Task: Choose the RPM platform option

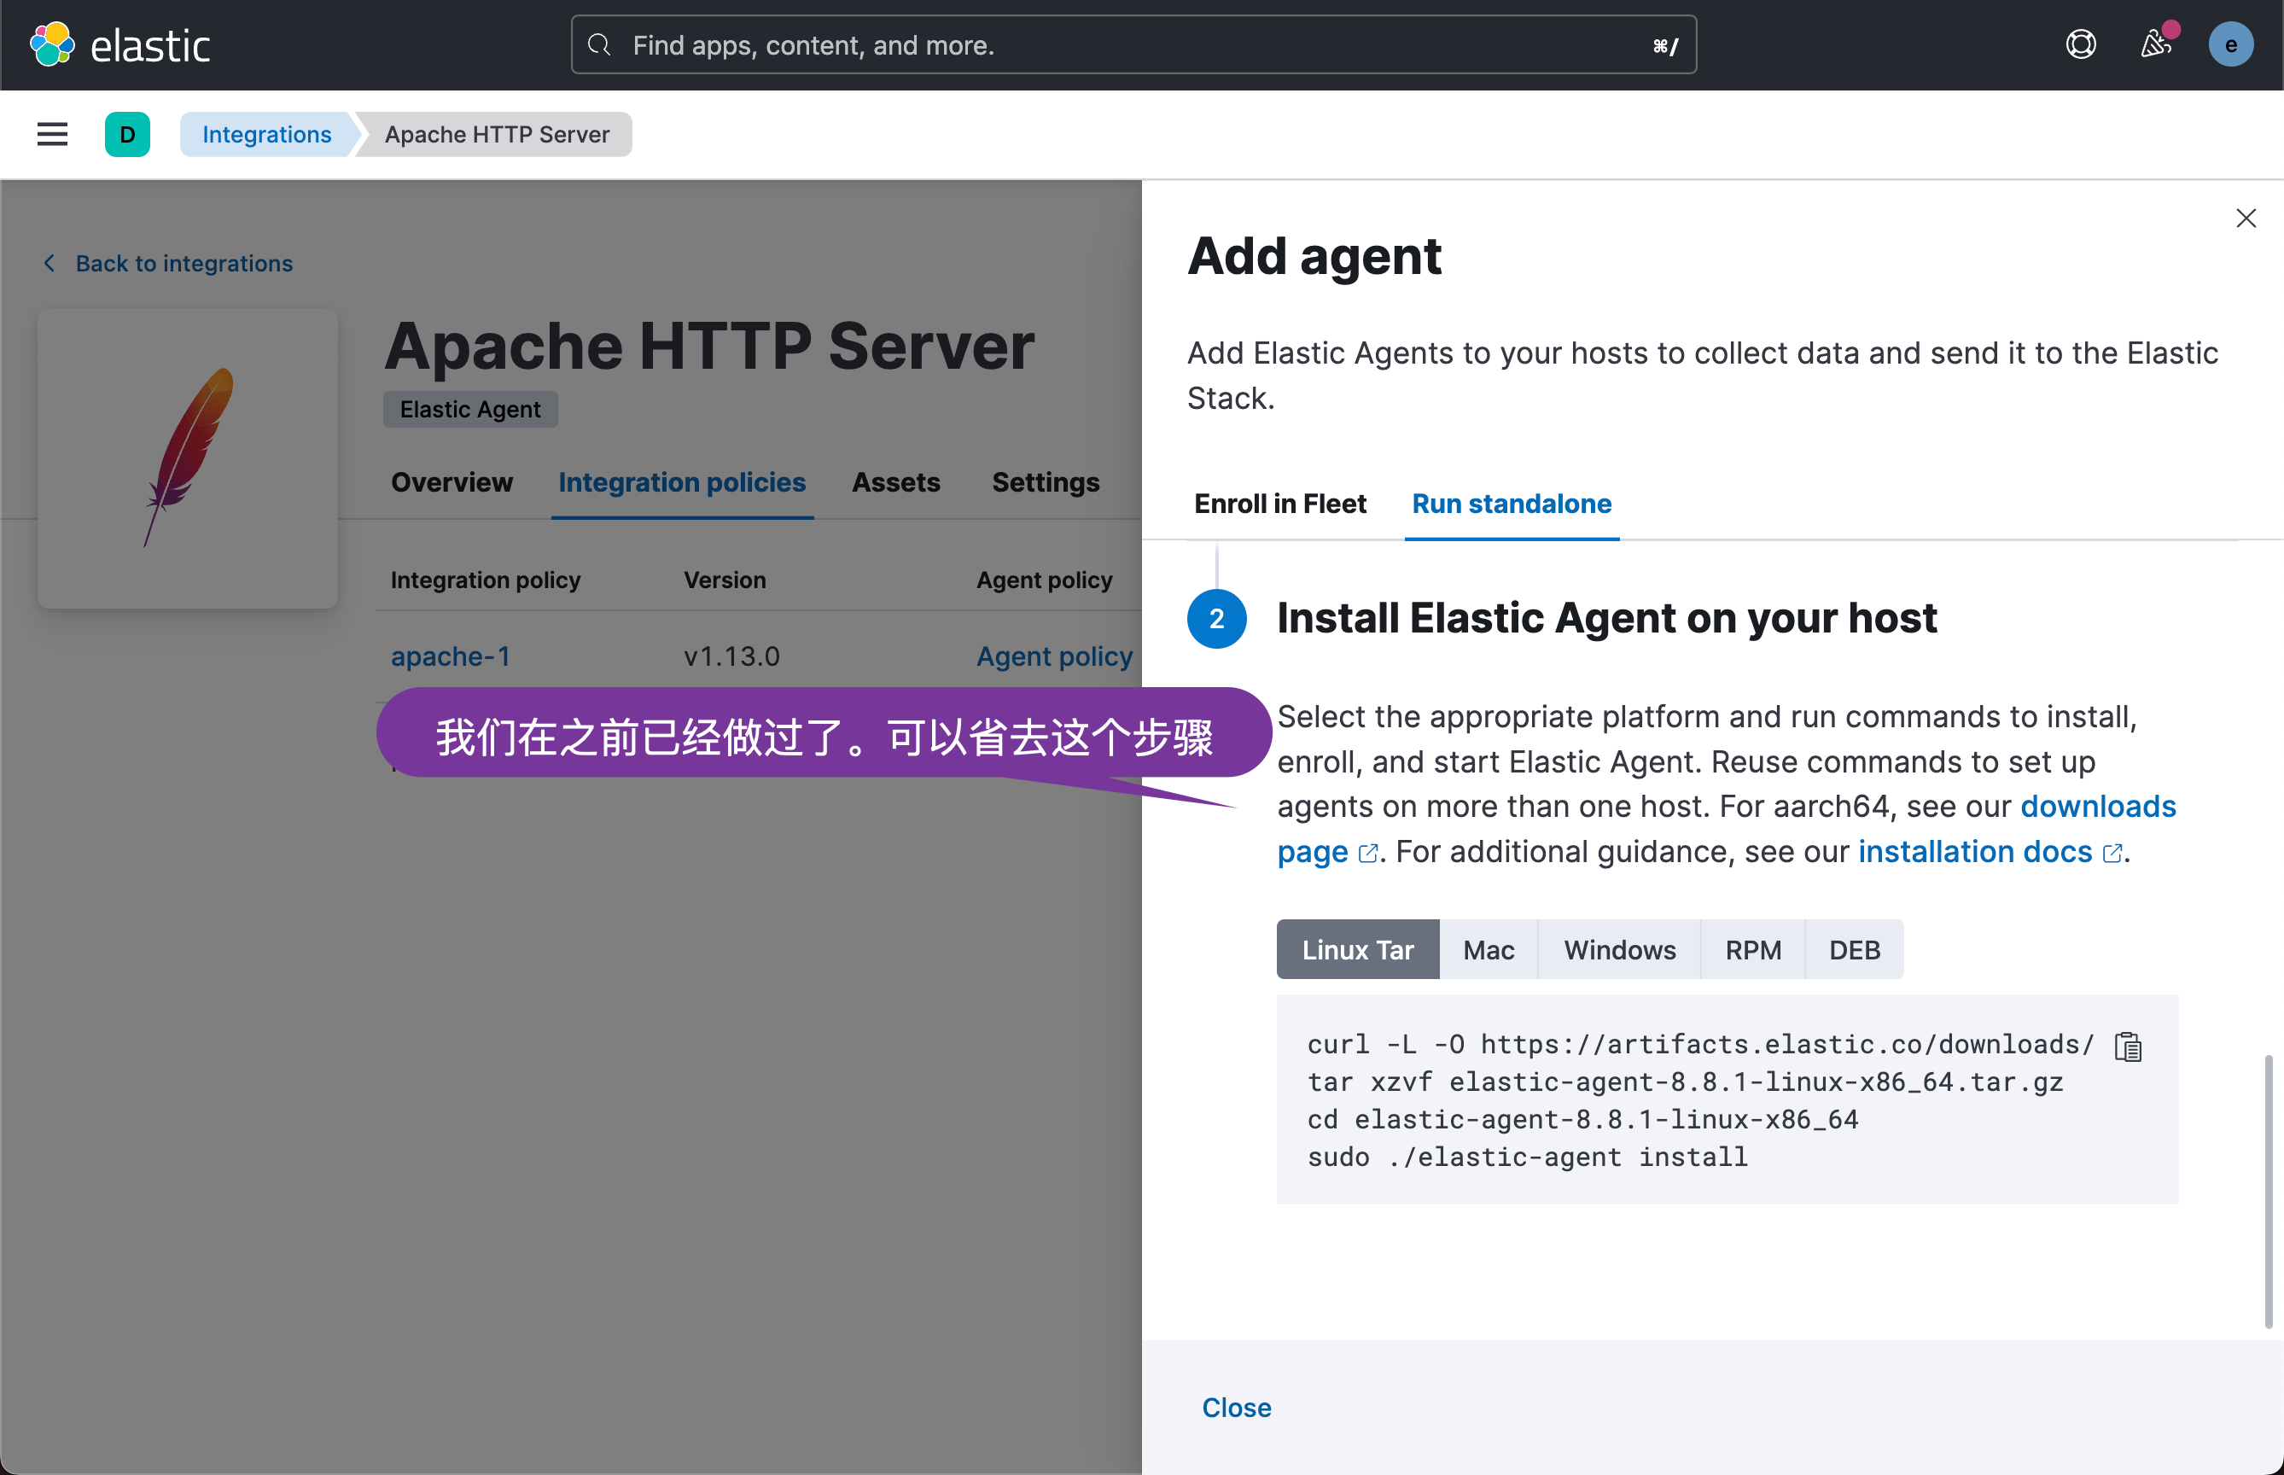Action: pyautogui.click(x=1752, y=949)
